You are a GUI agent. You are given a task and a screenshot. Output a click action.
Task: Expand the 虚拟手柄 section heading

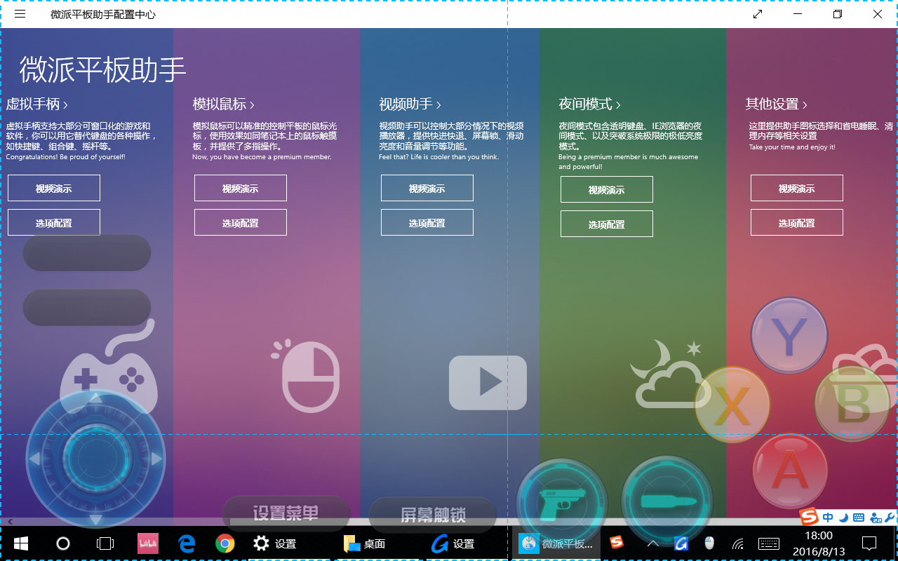click(x=36, y=104)
